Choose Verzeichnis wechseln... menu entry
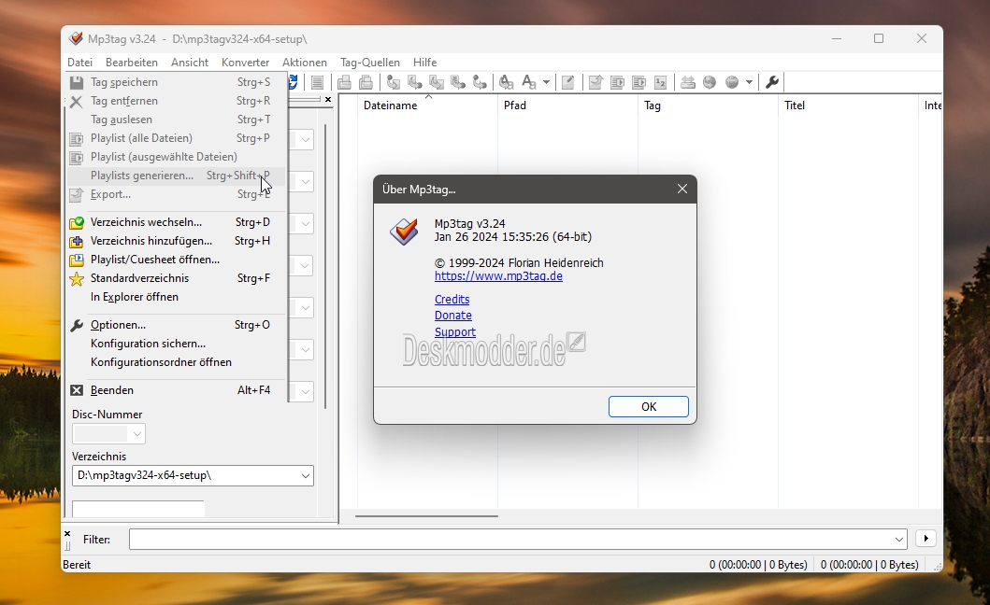The image size is (990, 605). (176, 222)
